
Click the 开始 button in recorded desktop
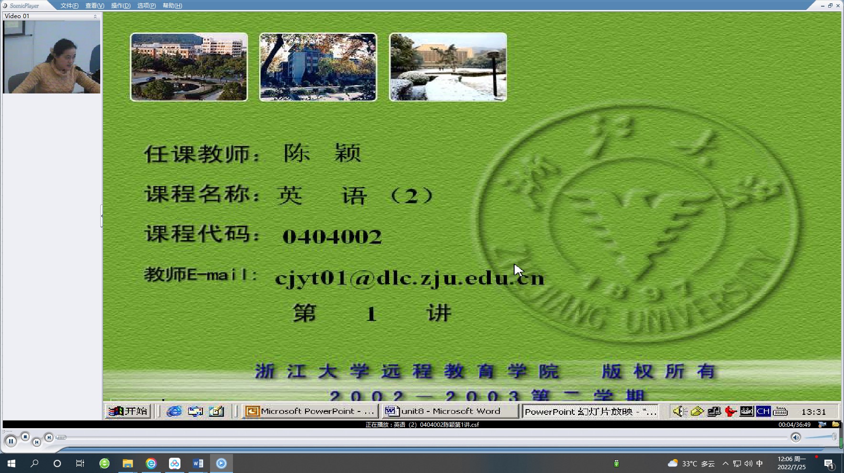[x=128, y=411]
